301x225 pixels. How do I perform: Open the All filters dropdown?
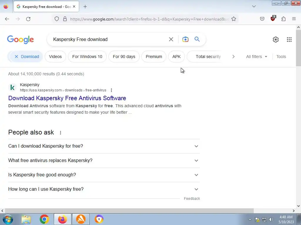[x=256, y=57]
